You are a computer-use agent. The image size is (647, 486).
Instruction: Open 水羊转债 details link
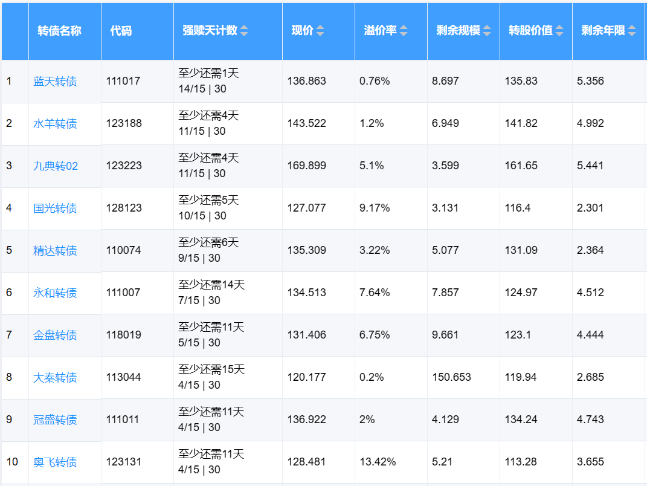[x=55, y=123]
